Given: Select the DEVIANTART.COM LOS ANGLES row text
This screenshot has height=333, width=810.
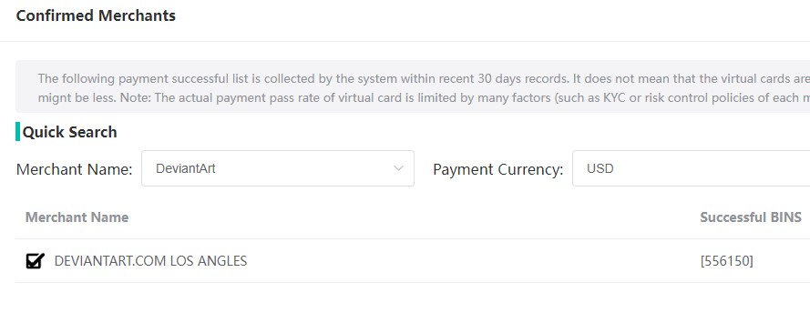Looking at the screenshot, I should (x=150, y=261).
